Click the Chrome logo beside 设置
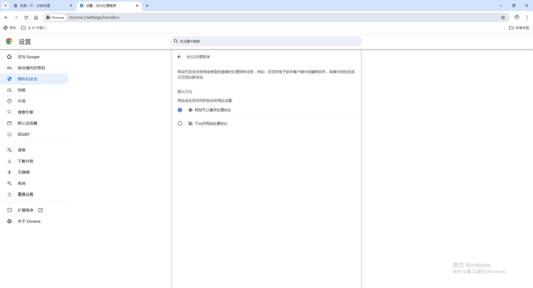 [9, 41]
